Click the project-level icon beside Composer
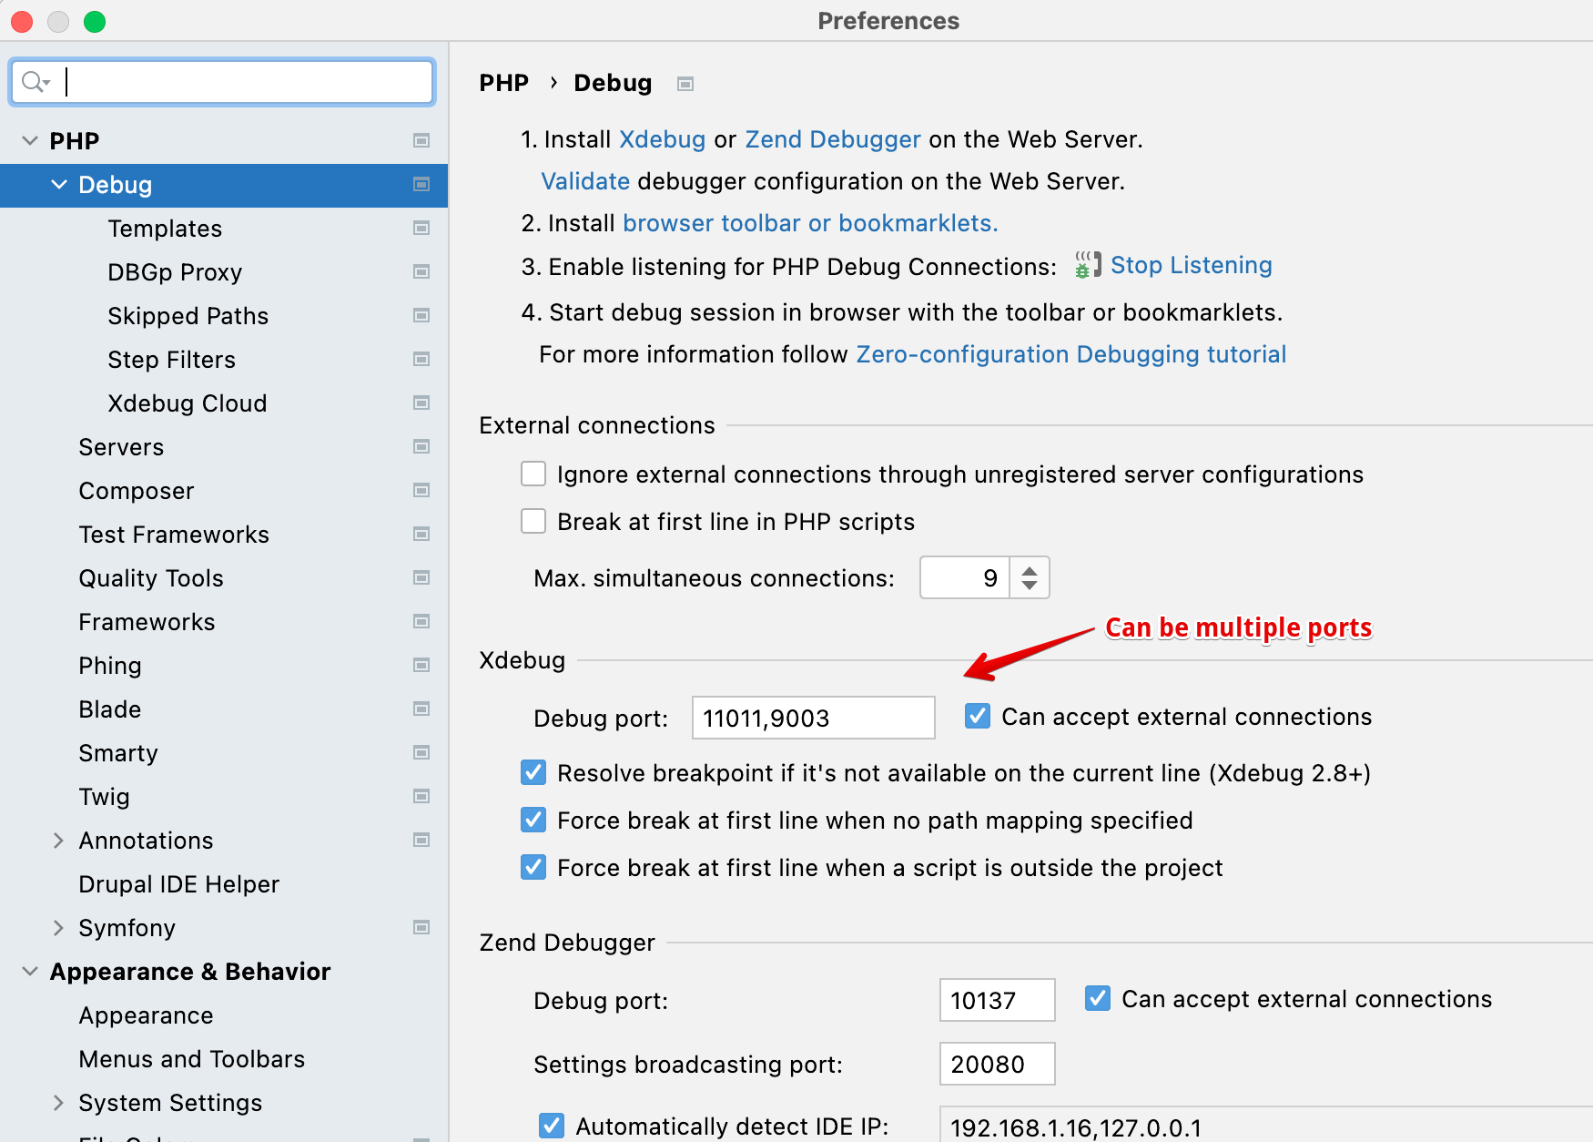This screenshot has width=1593, height=1142. [421, 490]
